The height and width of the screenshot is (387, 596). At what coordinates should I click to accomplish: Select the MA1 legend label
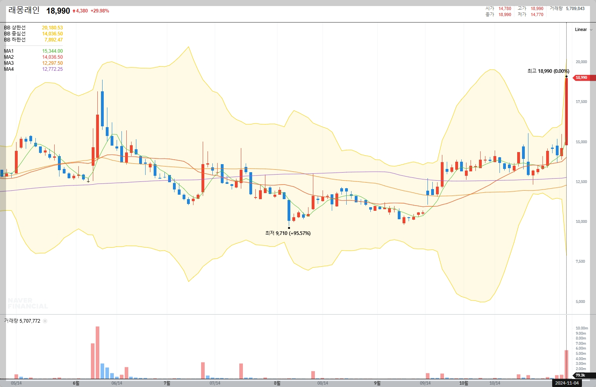coord(9,51)
